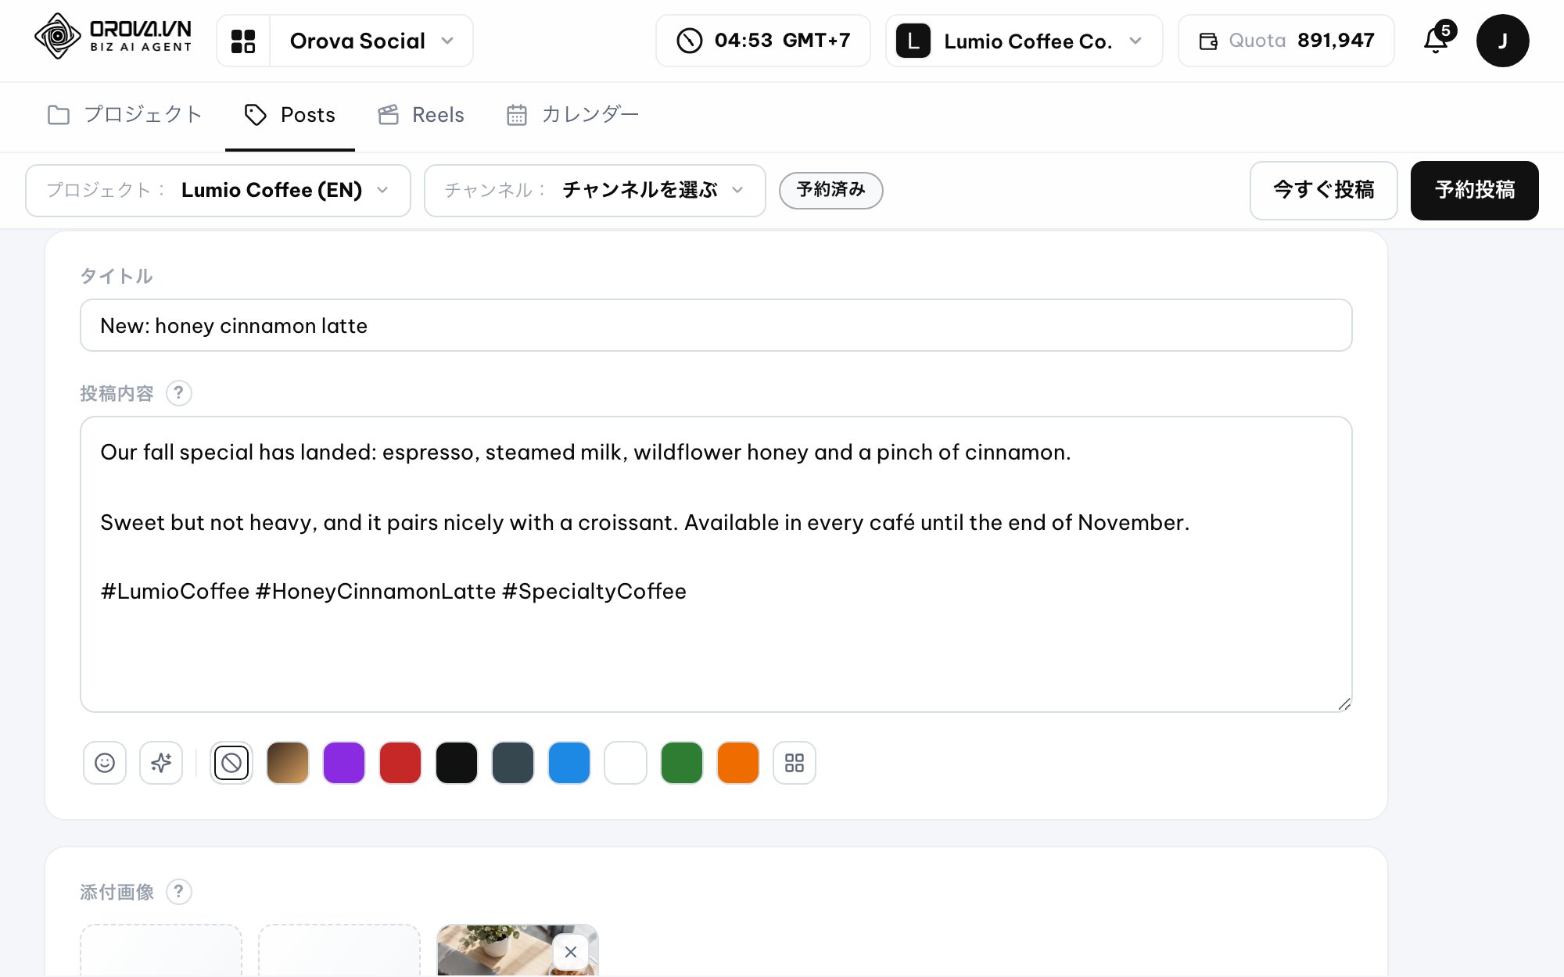Screen dimensions: 1564x977
Task: Remove the attached coffee image
Action: click(571, 951)
